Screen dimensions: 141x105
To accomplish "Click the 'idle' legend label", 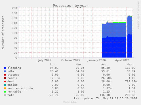I will (11, 71).
